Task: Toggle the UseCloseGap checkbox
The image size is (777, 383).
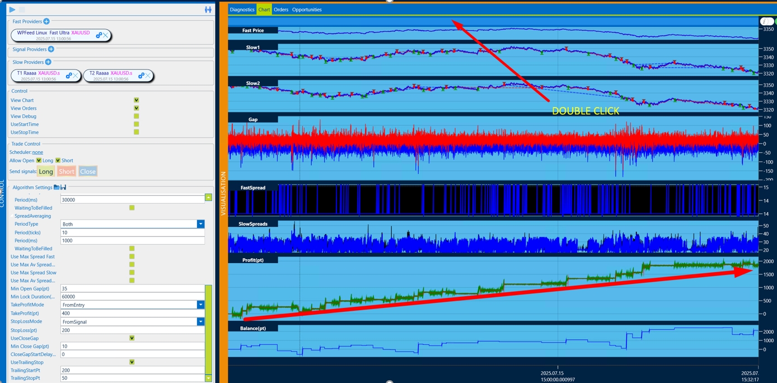Action: click(132, 338)
